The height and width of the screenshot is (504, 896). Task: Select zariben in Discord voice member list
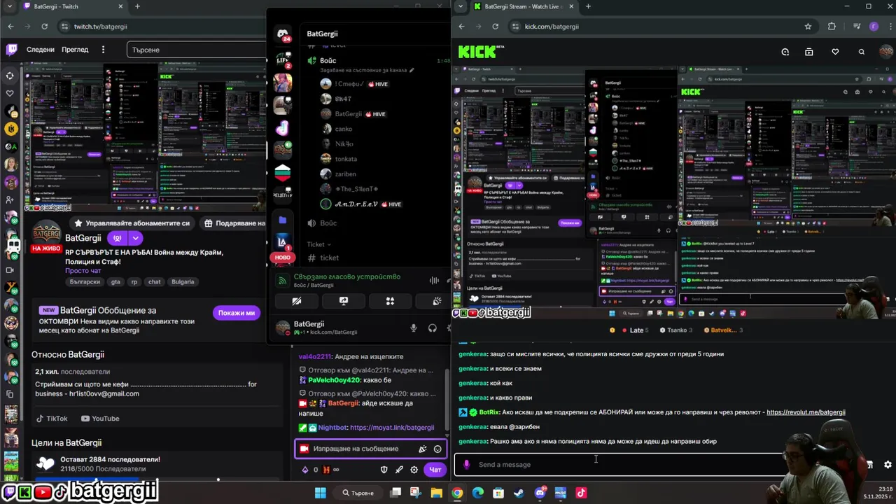[345, 174]
